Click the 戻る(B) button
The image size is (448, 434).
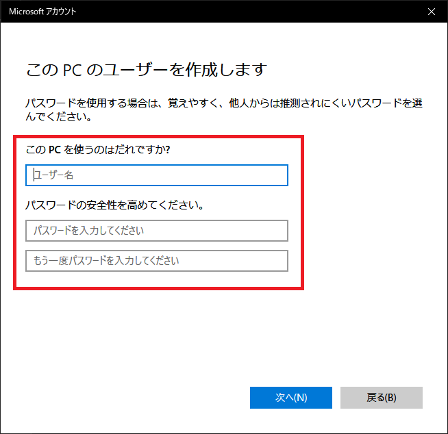coord(381,398)
